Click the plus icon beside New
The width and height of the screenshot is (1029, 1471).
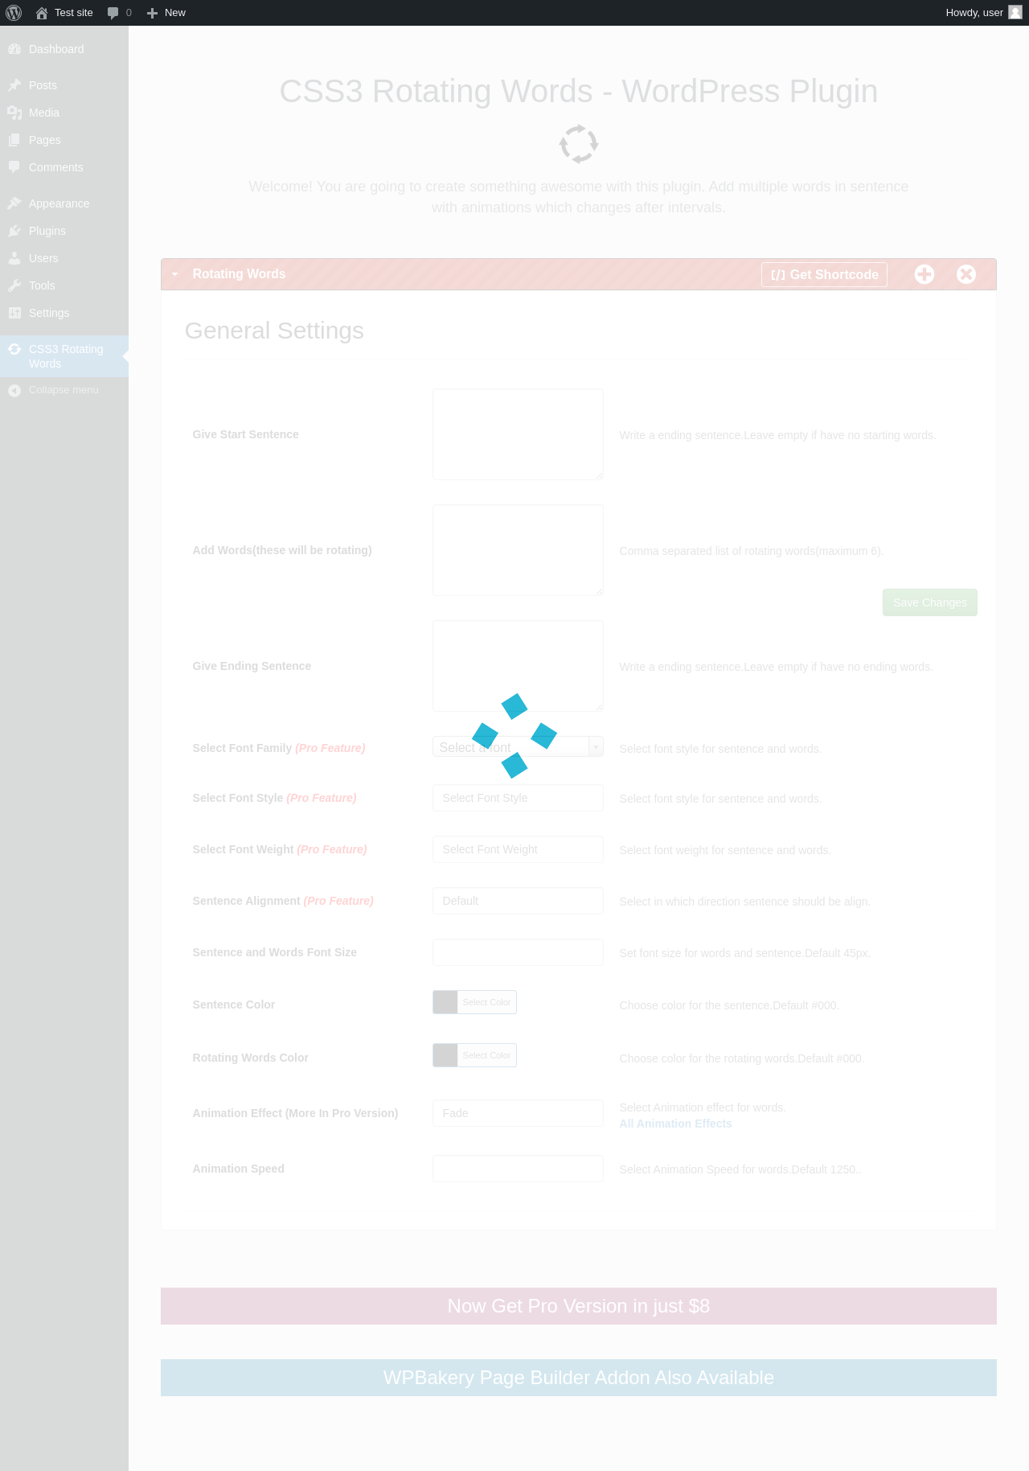152,13
